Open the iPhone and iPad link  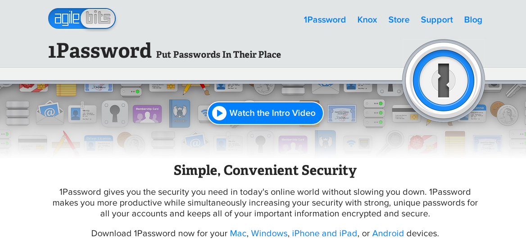click(324, 233)
